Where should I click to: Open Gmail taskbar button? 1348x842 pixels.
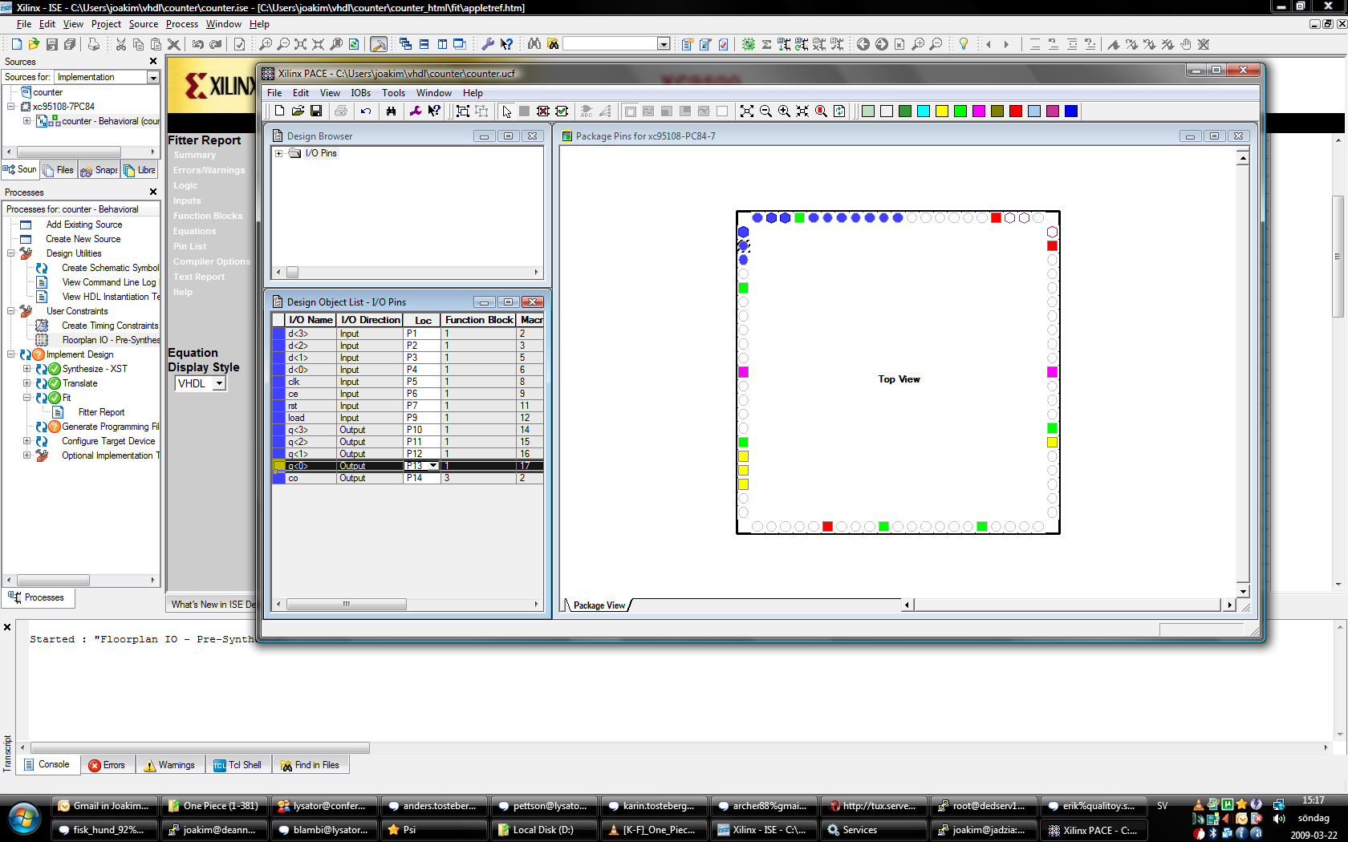point(104,806)
